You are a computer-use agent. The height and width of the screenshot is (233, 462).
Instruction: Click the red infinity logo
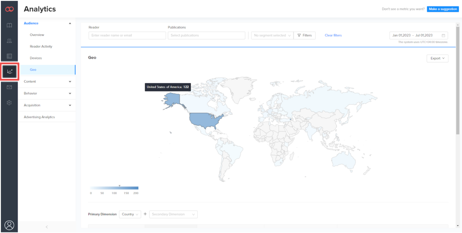coord(9,9)
